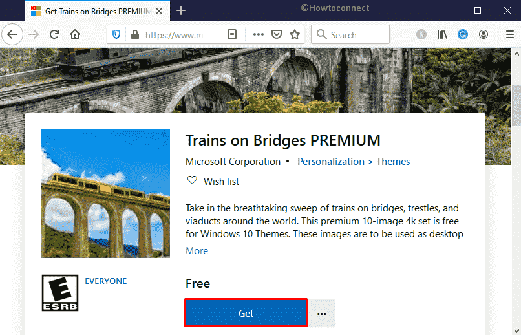Reload the current page
This screenshot has height=335, width=521.
pyautogui.click(x=55, y=35)
